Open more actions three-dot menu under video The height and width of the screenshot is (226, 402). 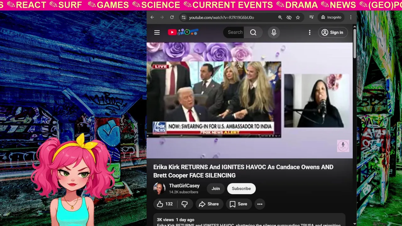pyautogui.click(x=260, y=204)
